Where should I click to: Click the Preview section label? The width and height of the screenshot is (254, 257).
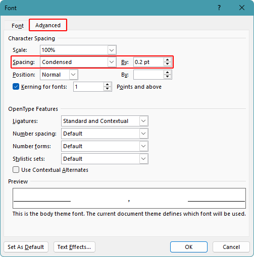pyautogui.click(x=18, y=181)
